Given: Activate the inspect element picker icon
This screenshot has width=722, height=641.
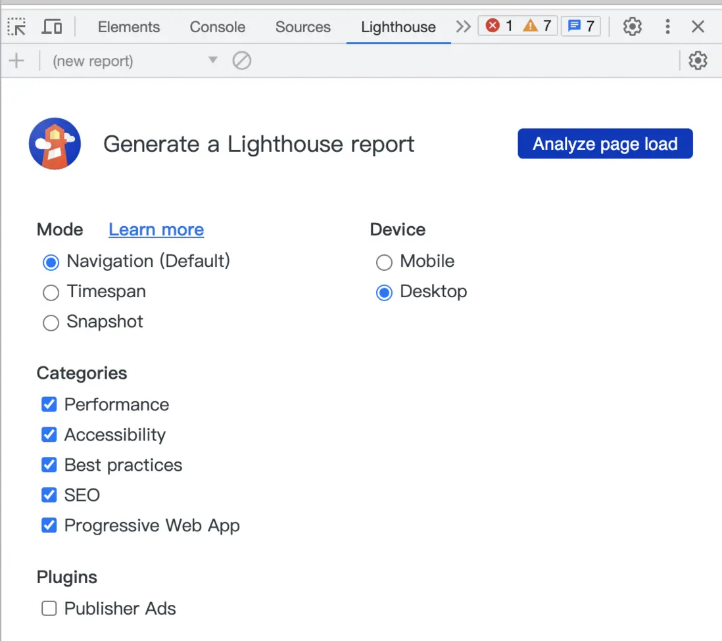Looking at the screenshot, I should 17,27.
